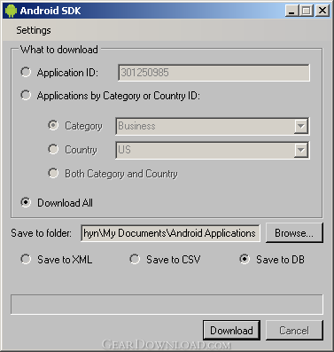The height and width of the screenshot is (352, 334).
Task: Select the Application ID radio button
Action: pos(26,72)
